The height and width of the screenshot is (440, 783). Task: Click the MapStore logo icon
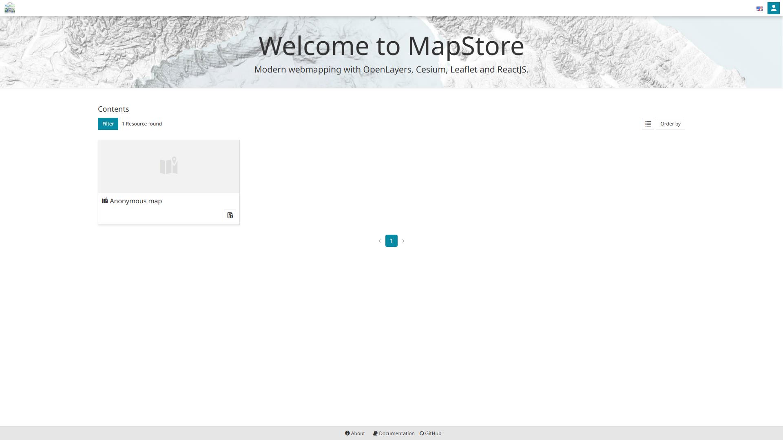(9, 8)
